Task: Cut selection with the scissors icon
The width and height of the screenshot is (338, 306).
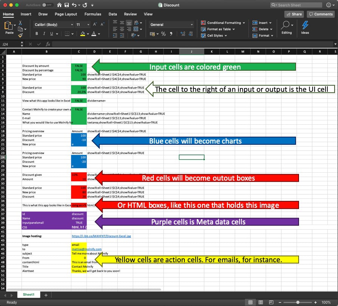Action: pos(20,23)
